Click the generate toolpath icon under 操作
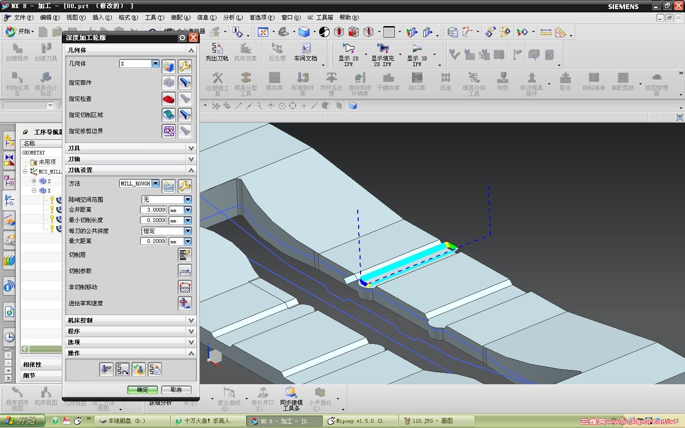 [107, 369]
